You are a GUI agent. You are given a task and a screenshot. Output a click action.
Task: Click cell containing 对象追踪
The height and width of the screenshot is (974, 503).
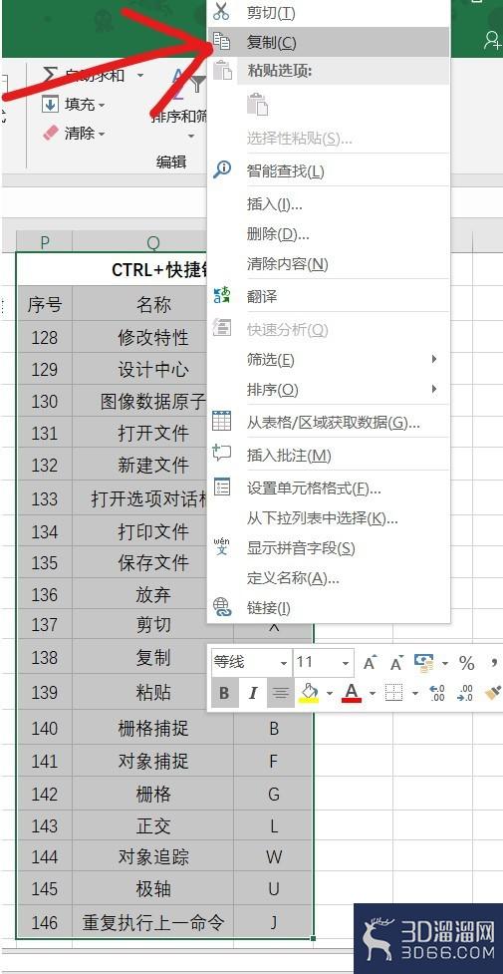[152, 856]
